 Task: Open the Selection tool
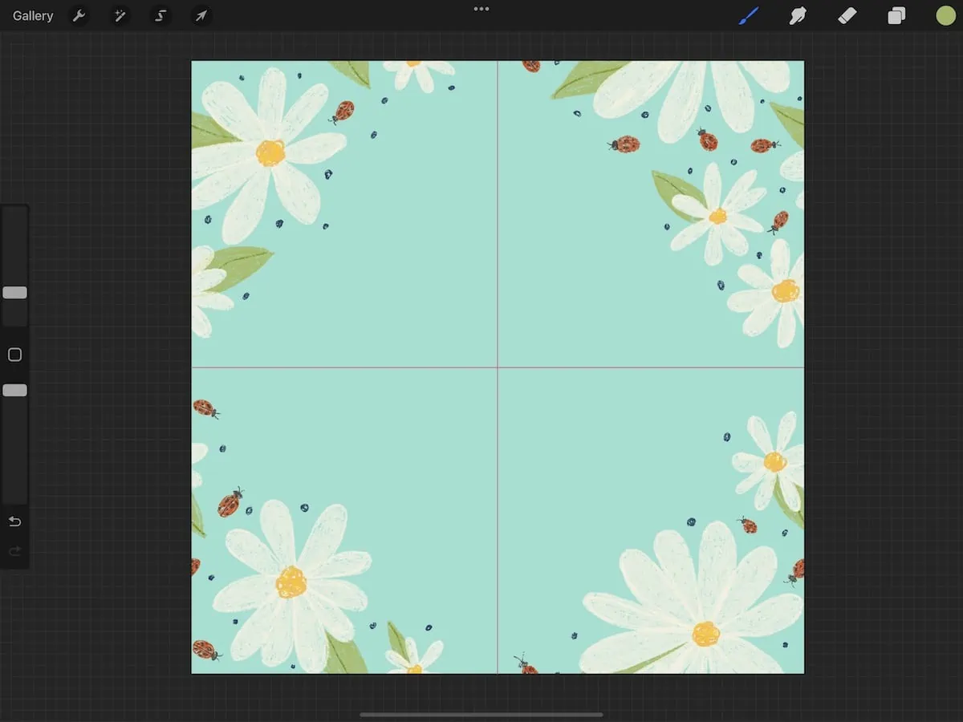pos(160,16)
